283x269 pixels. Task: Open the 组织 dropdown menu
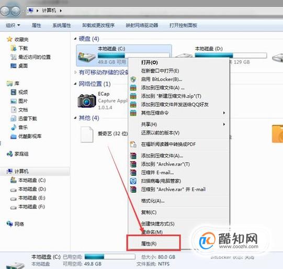[13, 25]
